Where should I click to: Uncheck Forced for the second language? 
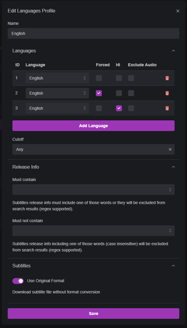[99, 93]
